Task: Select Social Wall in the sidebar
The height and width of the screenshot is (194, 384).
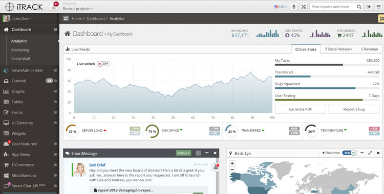Action: 20,59
